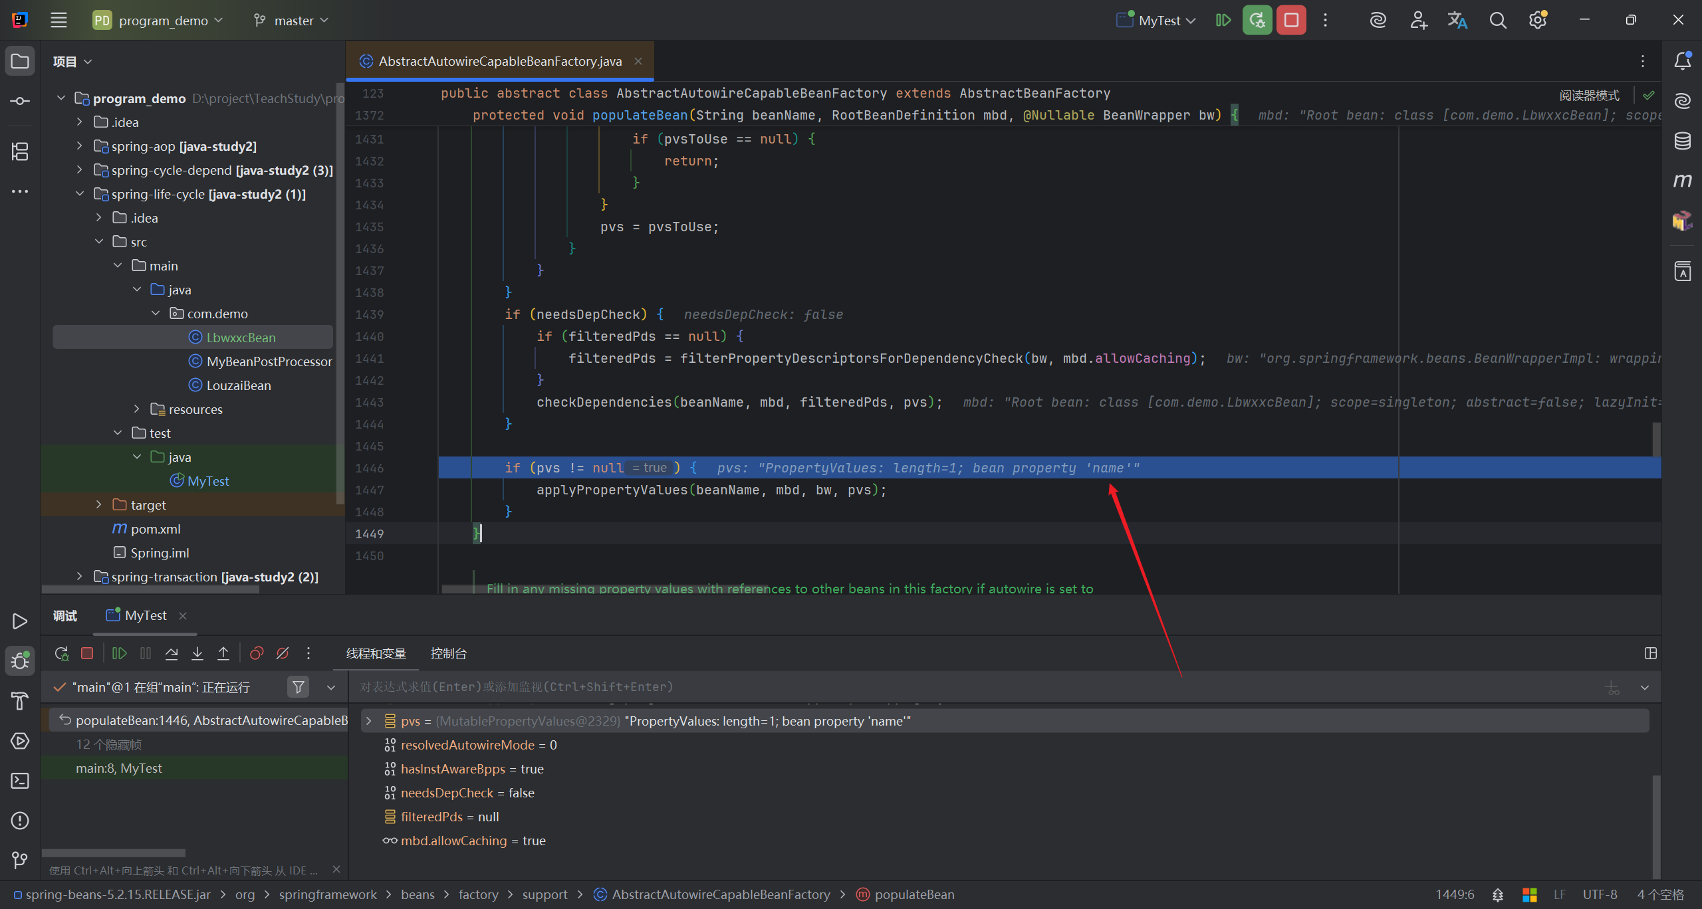Open View Breakpoints dialog icon
1702x909 pixels.
point(257,654)
